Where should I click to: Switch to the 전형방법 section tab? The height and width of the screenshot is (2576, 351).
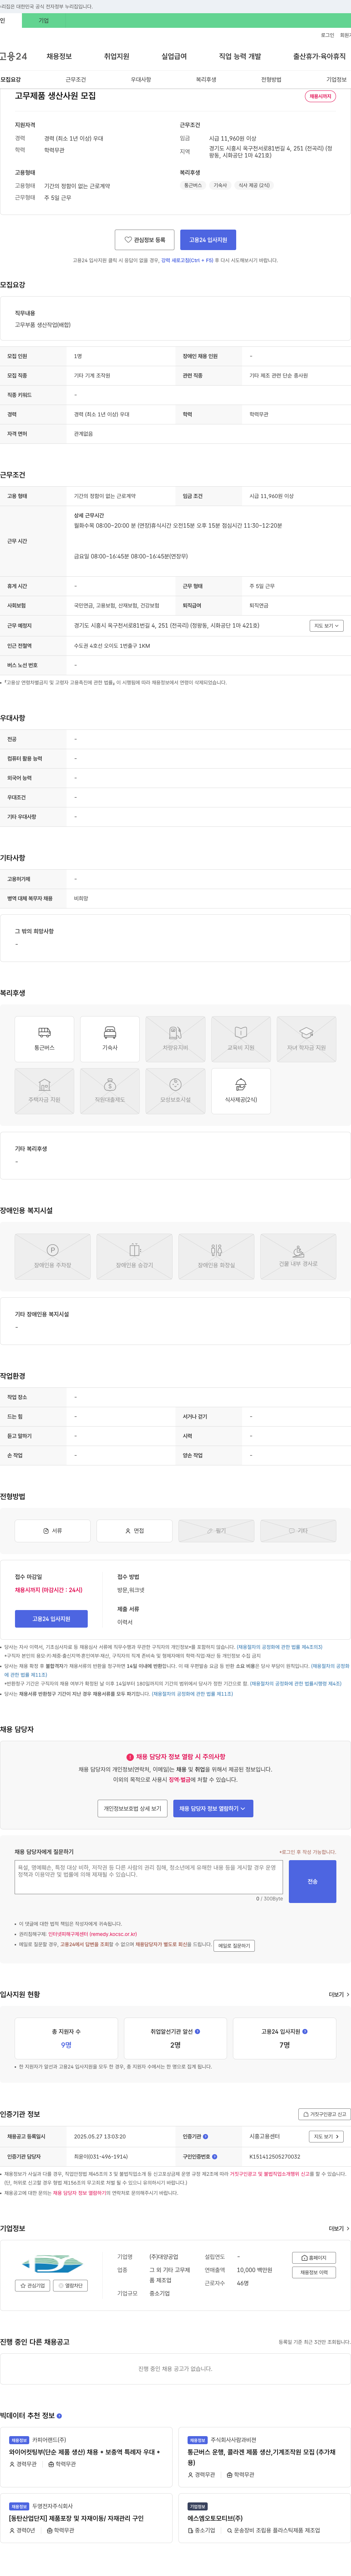pyautogui.click(x=271, y=79)
